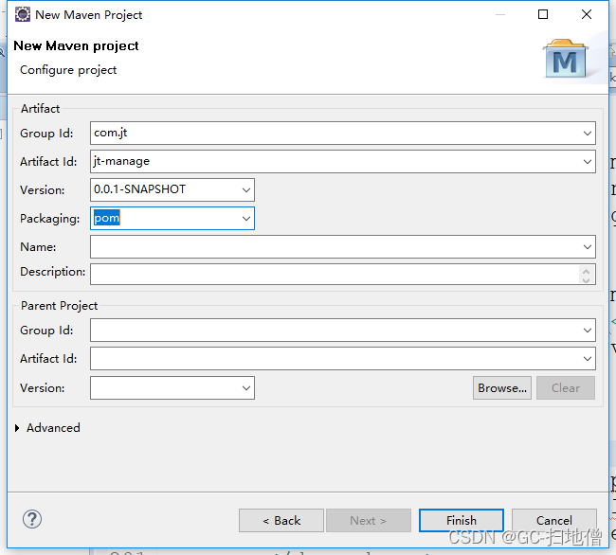
Task: Click the Description field scroll up arrow
Action: [586, 270]
